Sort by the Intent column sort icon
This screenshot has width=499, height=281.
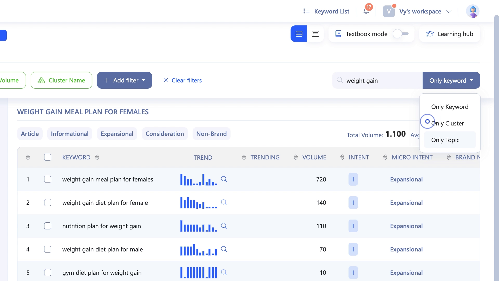tap(342, 157)
